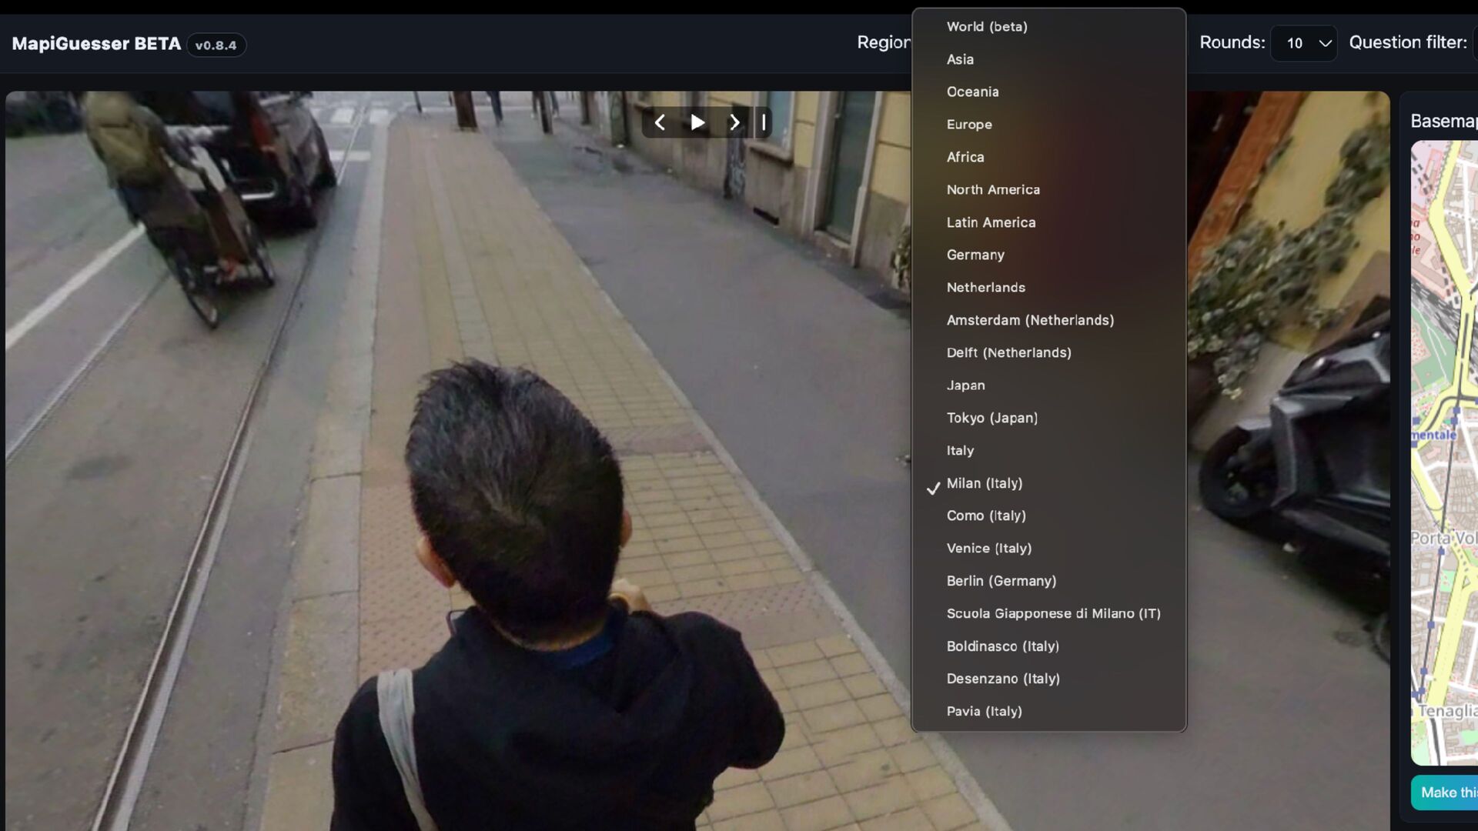The width and height of the screenshot is (1478, 831).
Task: Select Europe in the region menu
Action: [x=968, y=125]
